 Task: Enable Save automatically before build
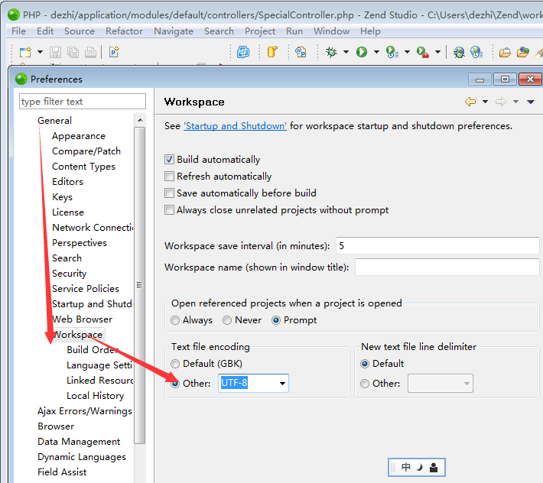169,193
